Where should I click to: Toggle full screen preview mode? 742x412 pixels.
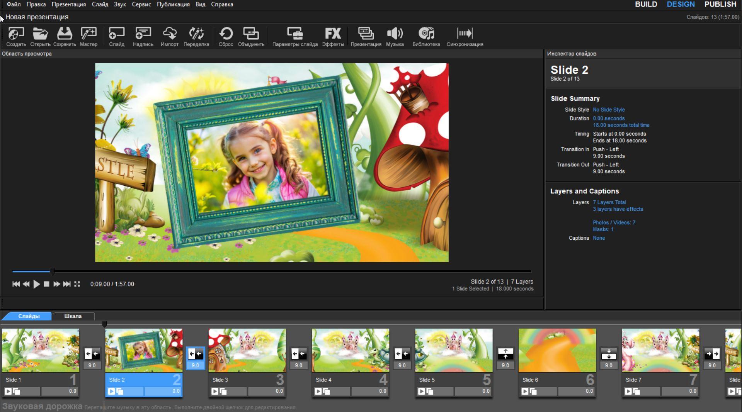coord(77,284)
